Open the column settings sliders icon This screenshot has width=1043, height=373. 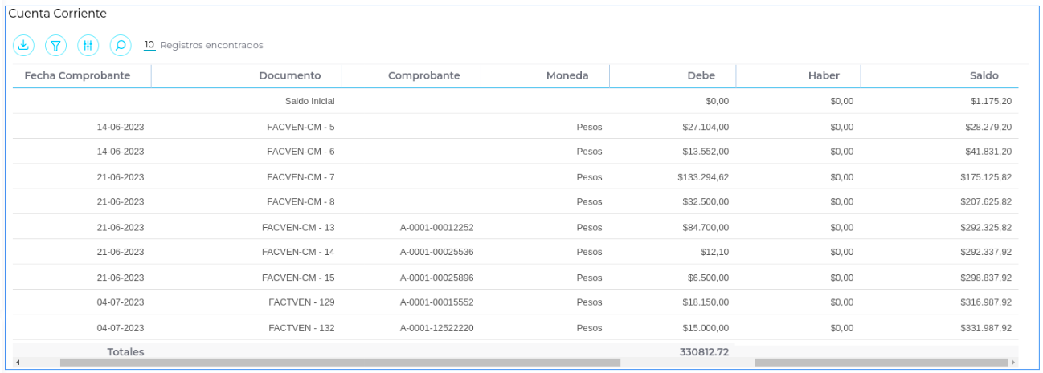[x=88, y=46]
